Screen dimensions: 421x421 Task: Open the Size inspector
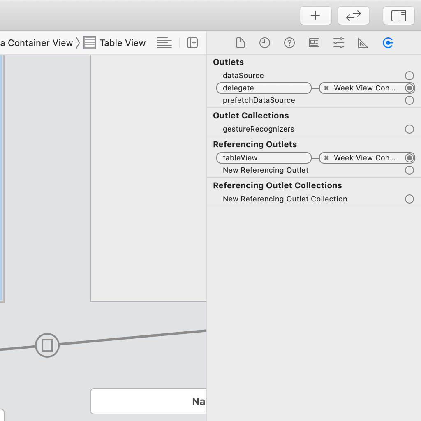tap(363, 43)
